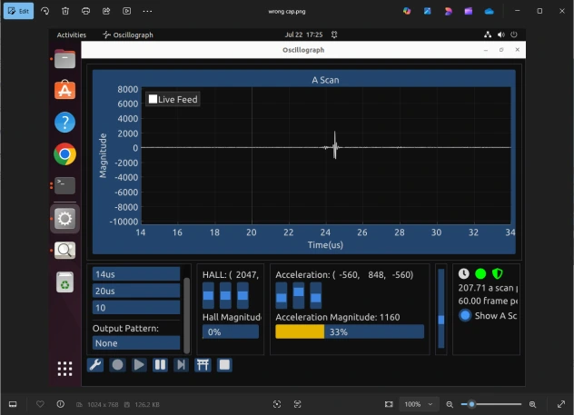Image resolution: width=574 pixels, height=415 pixels.
Task: Click the green shield status icon
Action: (x=497, y=273)
